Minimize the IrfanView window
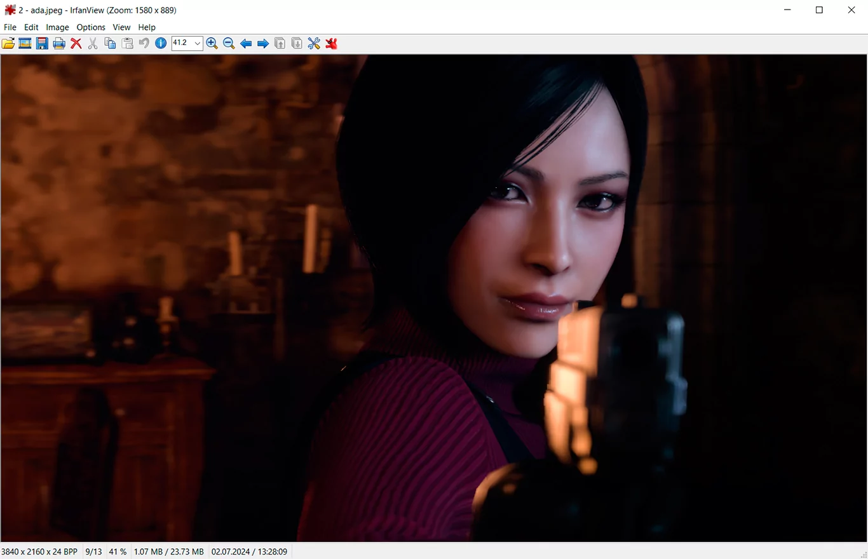Image resolution: width=868 pixels, height=559 pixels. [788, 10]
